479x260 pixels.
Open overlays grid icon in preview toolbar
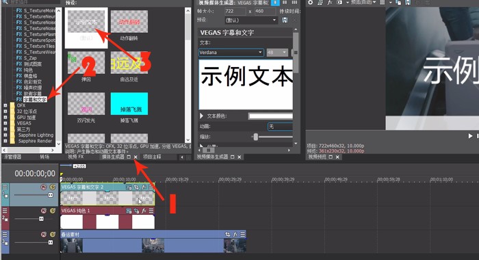coord(382,2)
